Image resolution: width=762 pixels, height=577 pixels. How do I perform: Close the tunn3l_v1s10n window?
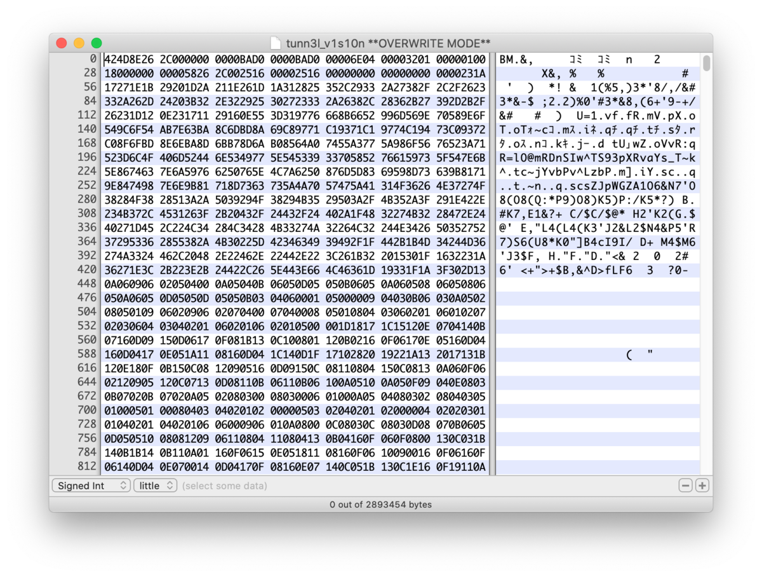pos(62,43)
